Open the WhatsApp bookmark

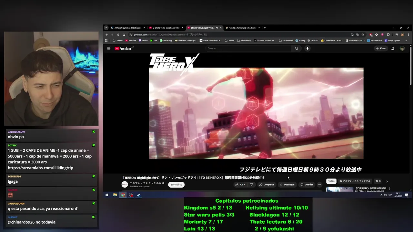point(166,41)
